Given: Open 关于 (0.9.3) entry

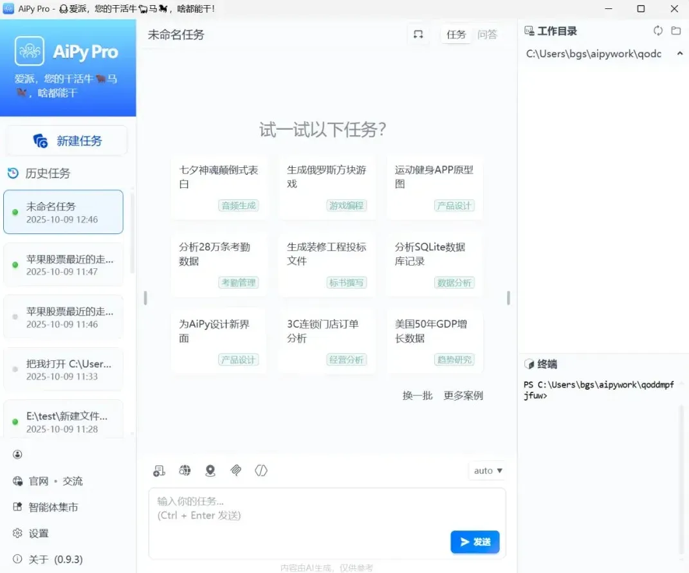Looking at the screenshot, I should tap(55, 559).
